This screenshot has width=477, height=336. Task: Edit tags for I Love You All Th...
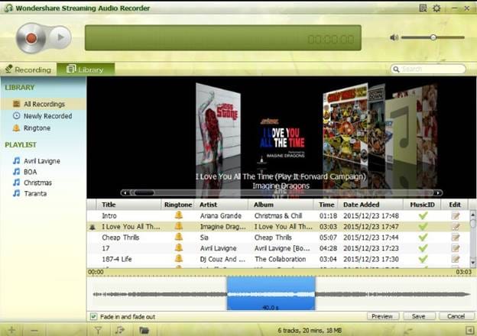(x=456, y=227)
